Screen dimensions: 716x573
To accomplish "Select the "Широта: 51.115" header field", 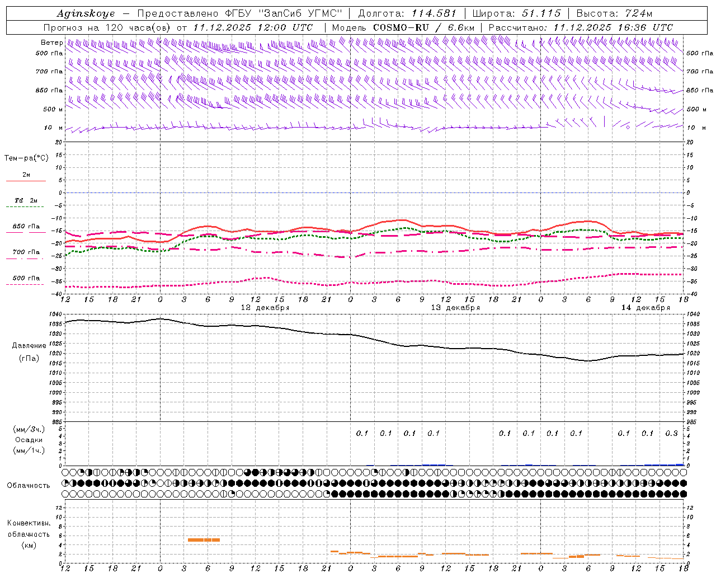I will 516,13.
